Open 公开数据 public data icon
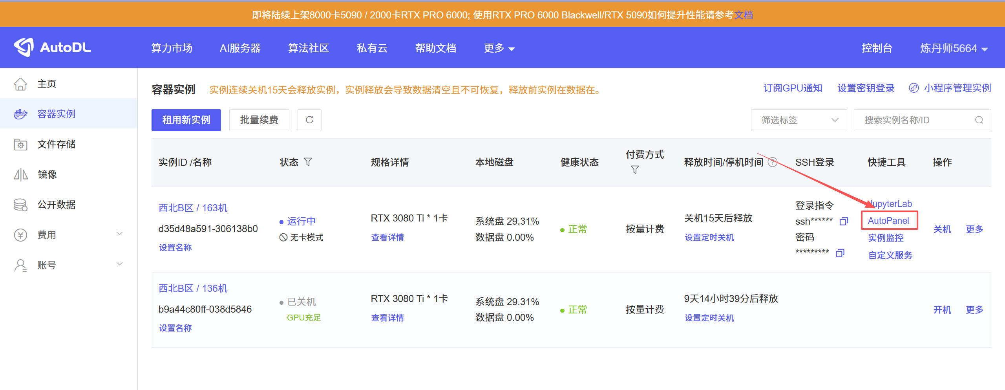The height and width of the screenshot is (390, 1005). pyautogui.click(x=20, y=204)
